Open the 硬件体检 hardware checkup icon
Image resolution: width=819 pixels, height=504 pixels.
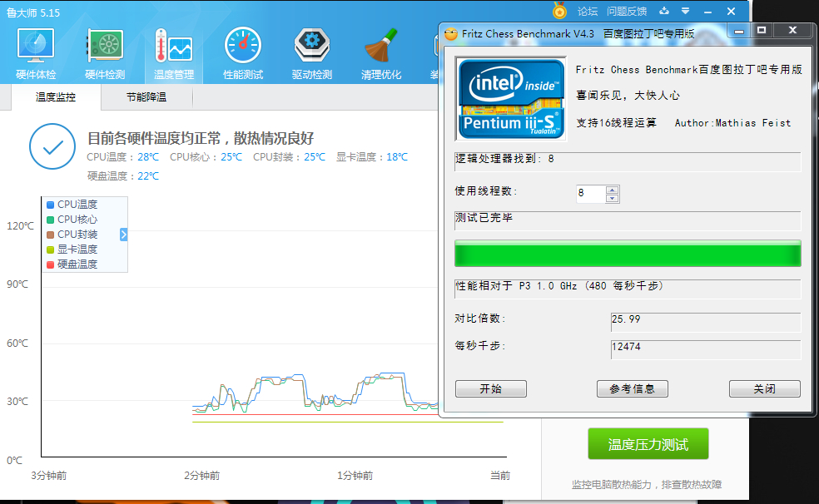click(36, 54)
